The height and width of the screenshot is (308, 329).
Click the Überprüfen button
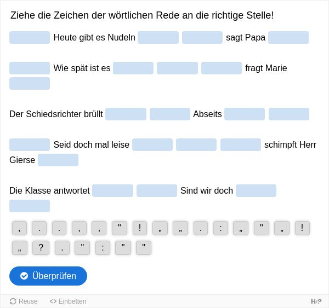48,276
